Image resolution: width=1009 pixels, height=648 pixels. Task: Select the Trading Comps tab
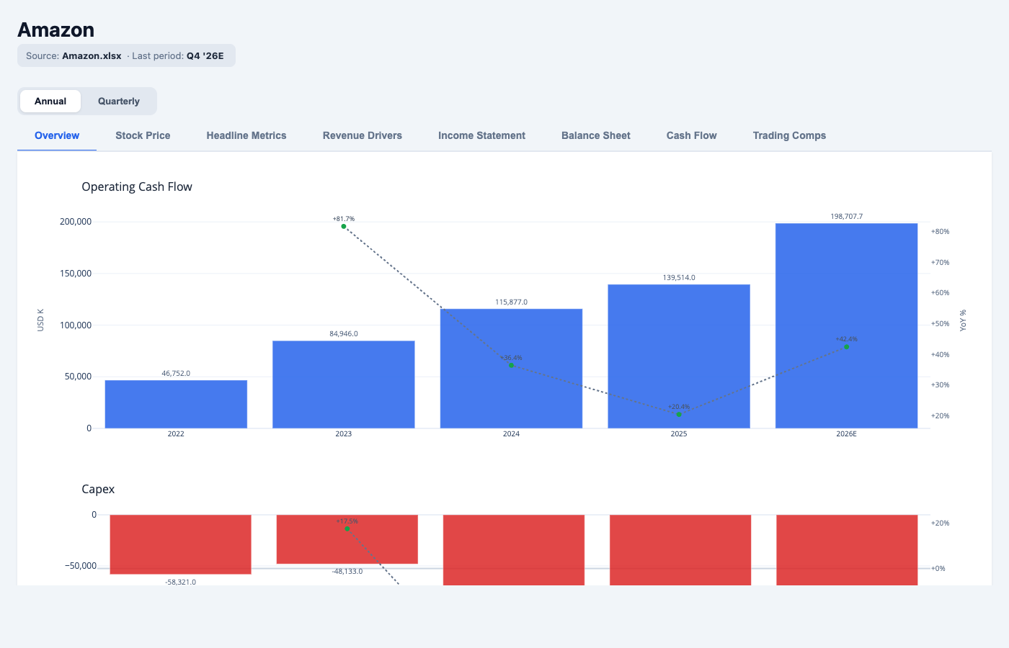[789, 135]
